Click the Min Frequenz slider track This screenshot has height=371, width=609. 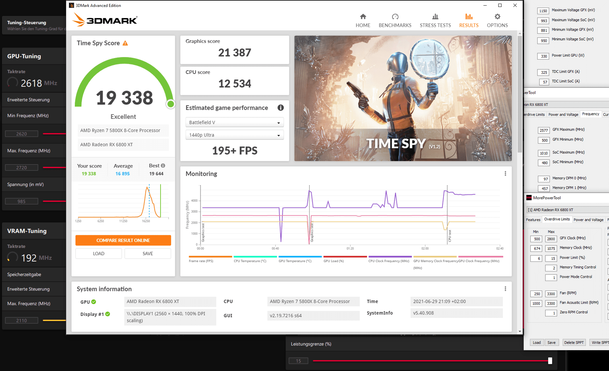(x=54, y=134)
